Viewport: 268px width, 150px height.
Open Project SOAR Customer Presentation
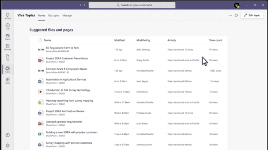(67, 58)
